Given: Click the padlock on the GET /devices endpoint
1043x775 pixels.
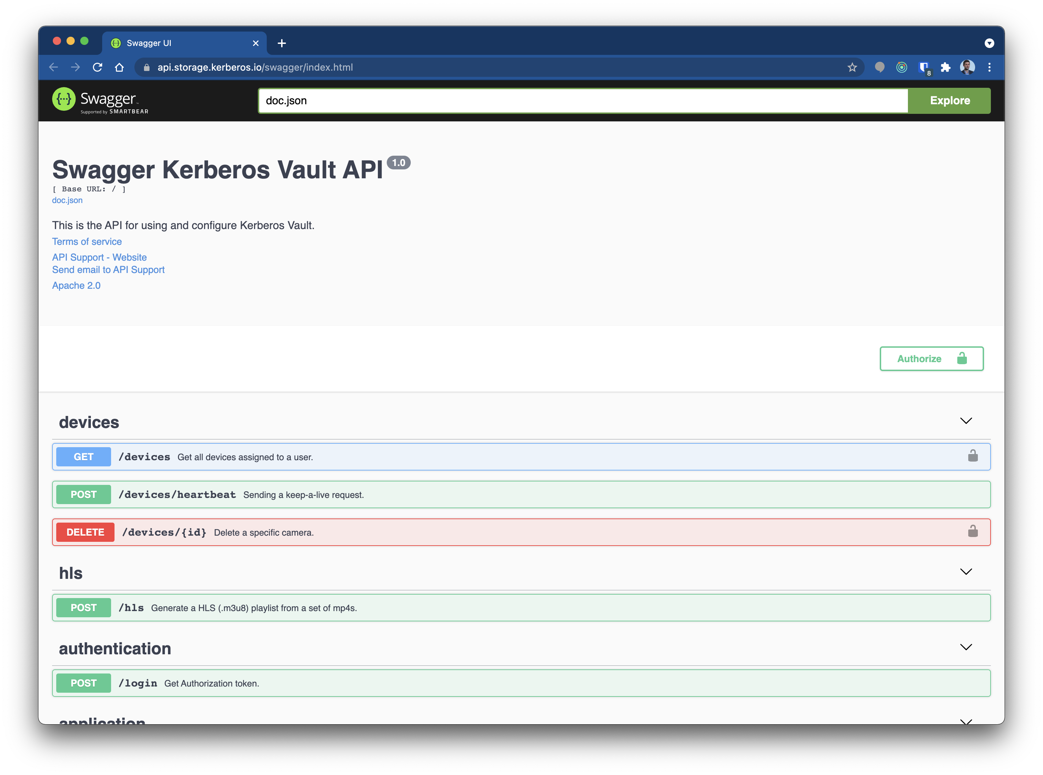Looking at the screenshot, I should (973, 455).
